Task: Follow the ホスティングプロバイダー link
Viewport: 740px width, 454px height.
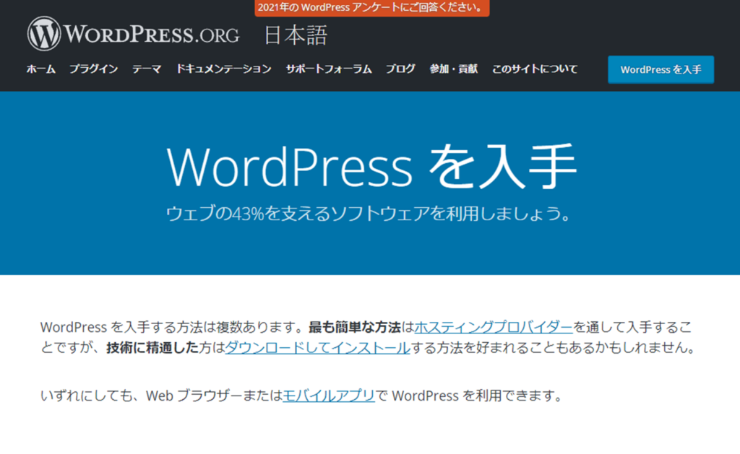Action: [494, 327]
